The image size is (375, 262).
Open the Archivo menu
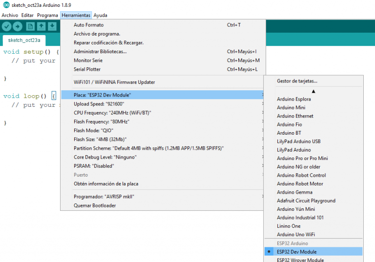(x=10, y=15)
